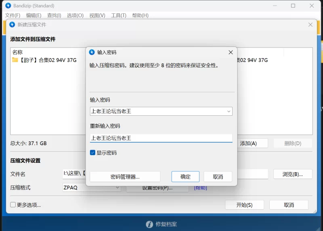
Task: Click 取消 in the 输入密码 dialog
Action: [218, 177]
